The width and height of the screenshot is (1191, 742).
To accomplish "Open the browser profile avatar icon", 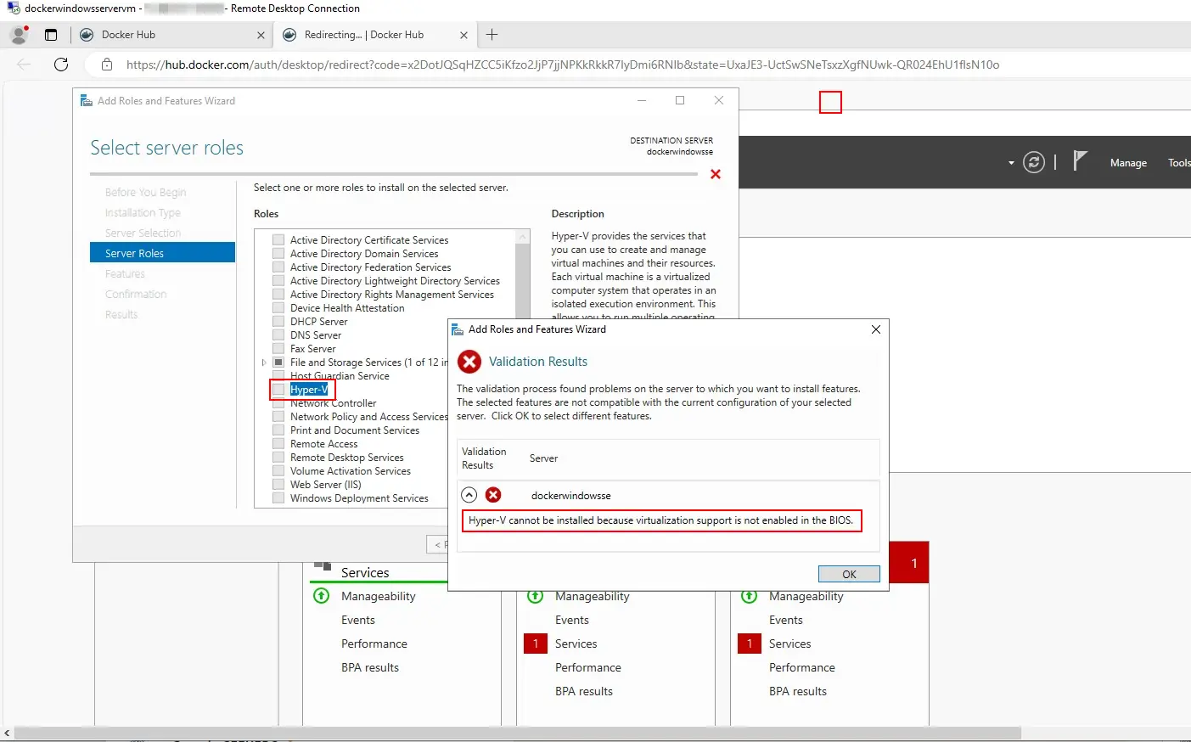I will tap(19, 35).
